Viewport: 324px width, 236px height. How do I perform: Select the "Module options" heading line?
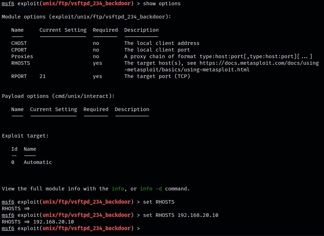pos(86,17)
